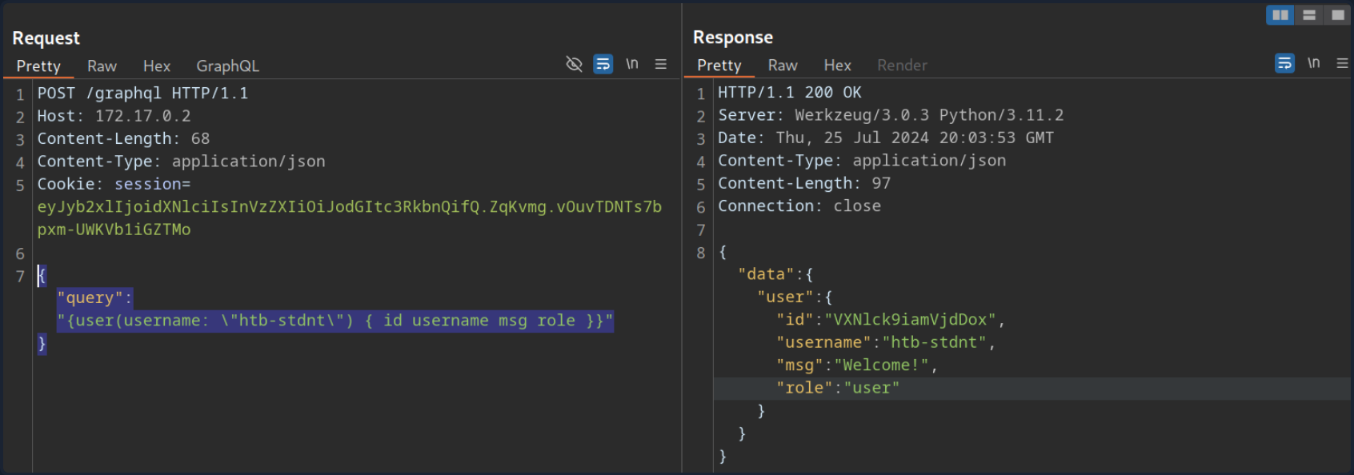Toggle word wrap icon in Response panel
The width and height of the screenshot is (1354, 475).
(1284, 63)
